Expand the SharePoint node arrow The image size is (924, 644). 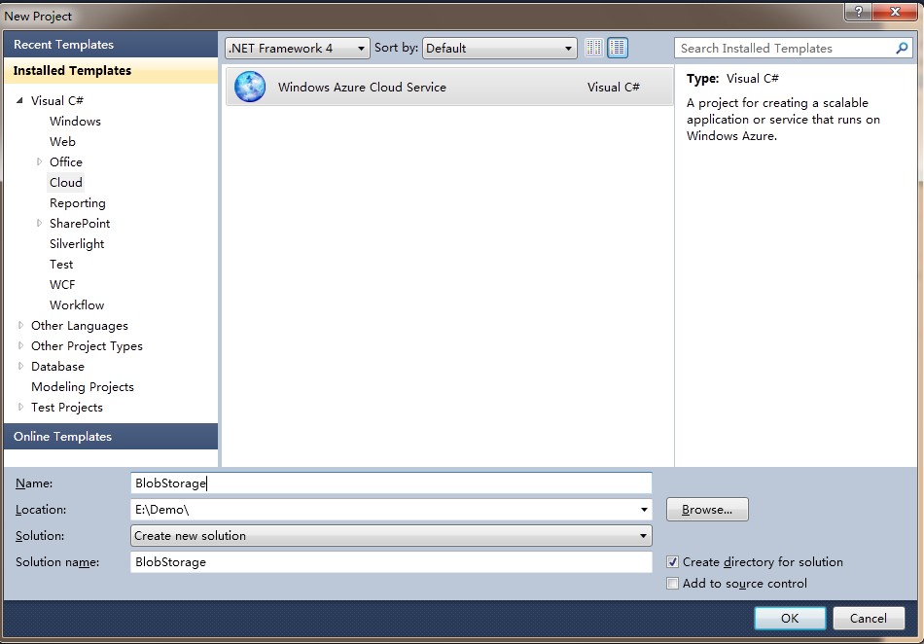39,223
